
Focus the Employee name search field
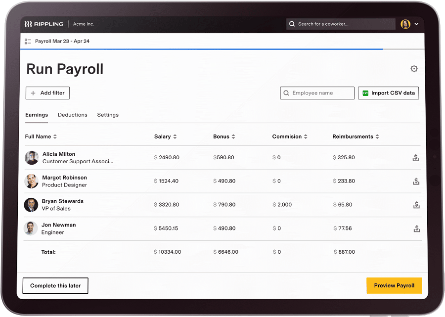coord(317,93)
